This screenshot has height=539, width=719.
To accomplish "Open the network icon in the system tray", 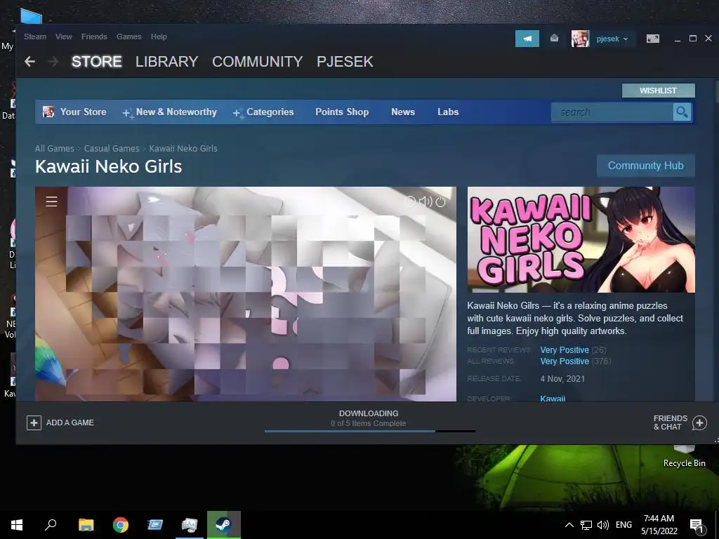I will (x=586, y=525).
